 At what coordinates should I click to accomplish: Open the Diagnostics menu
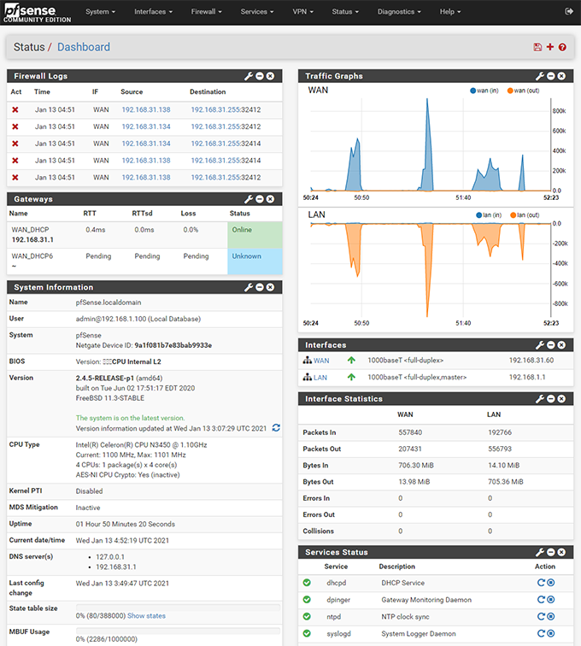click(399, 12)
